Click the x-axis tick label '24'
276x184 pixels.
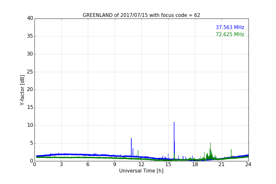pos(248,165)
